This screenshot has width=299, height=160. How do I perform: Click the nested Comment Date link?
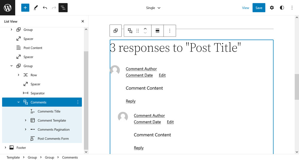tap(147, 122)
